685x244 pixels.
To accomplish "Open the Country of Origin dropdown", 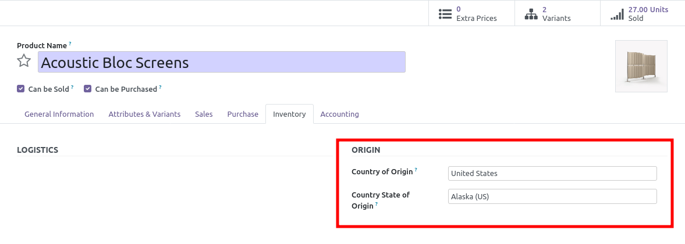I will pyautogui.click(x=552, y=173).
